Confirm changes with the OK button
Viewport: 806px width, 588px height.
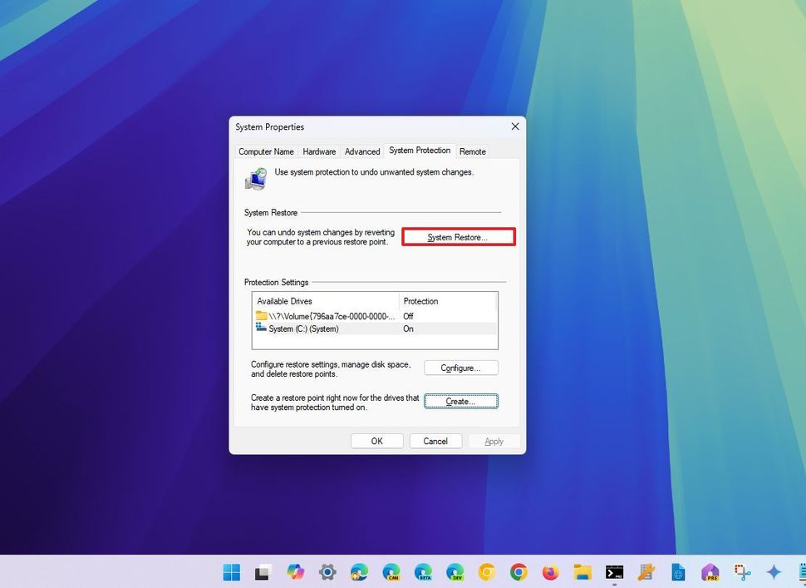tap(376, 441)
